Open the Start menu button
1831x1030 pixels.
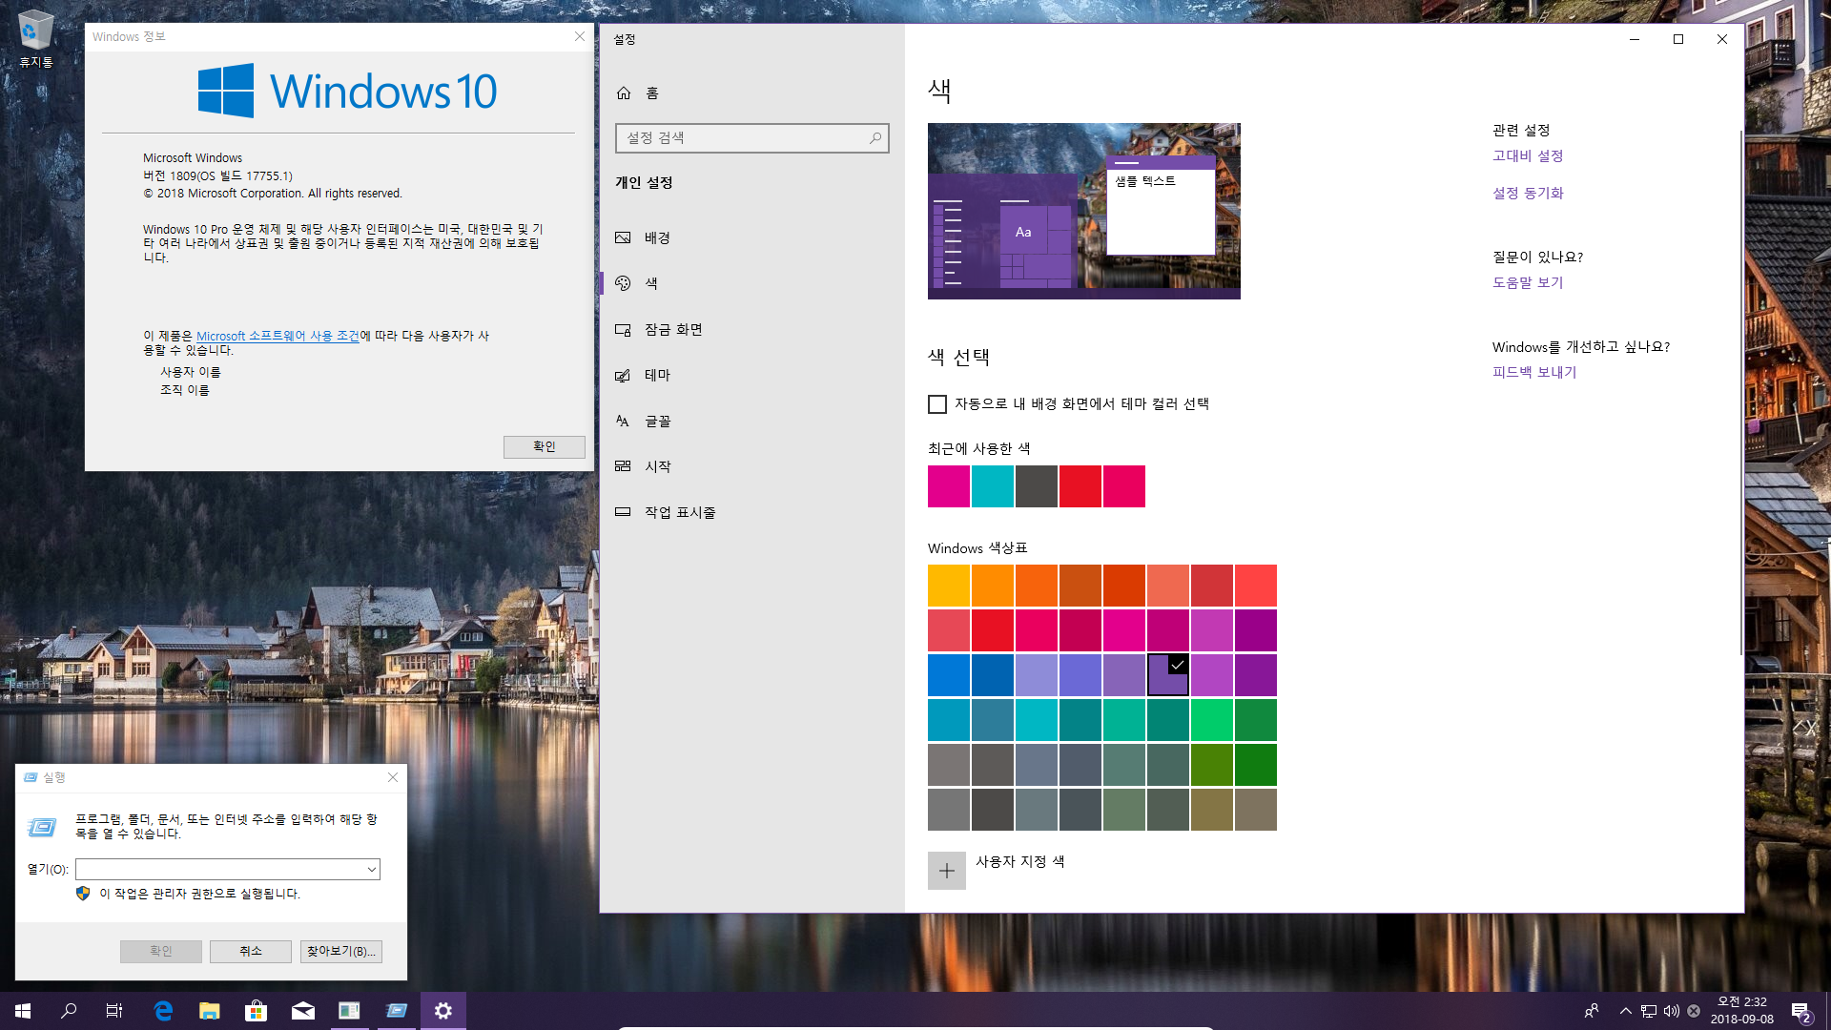(x=23, y=1011)
